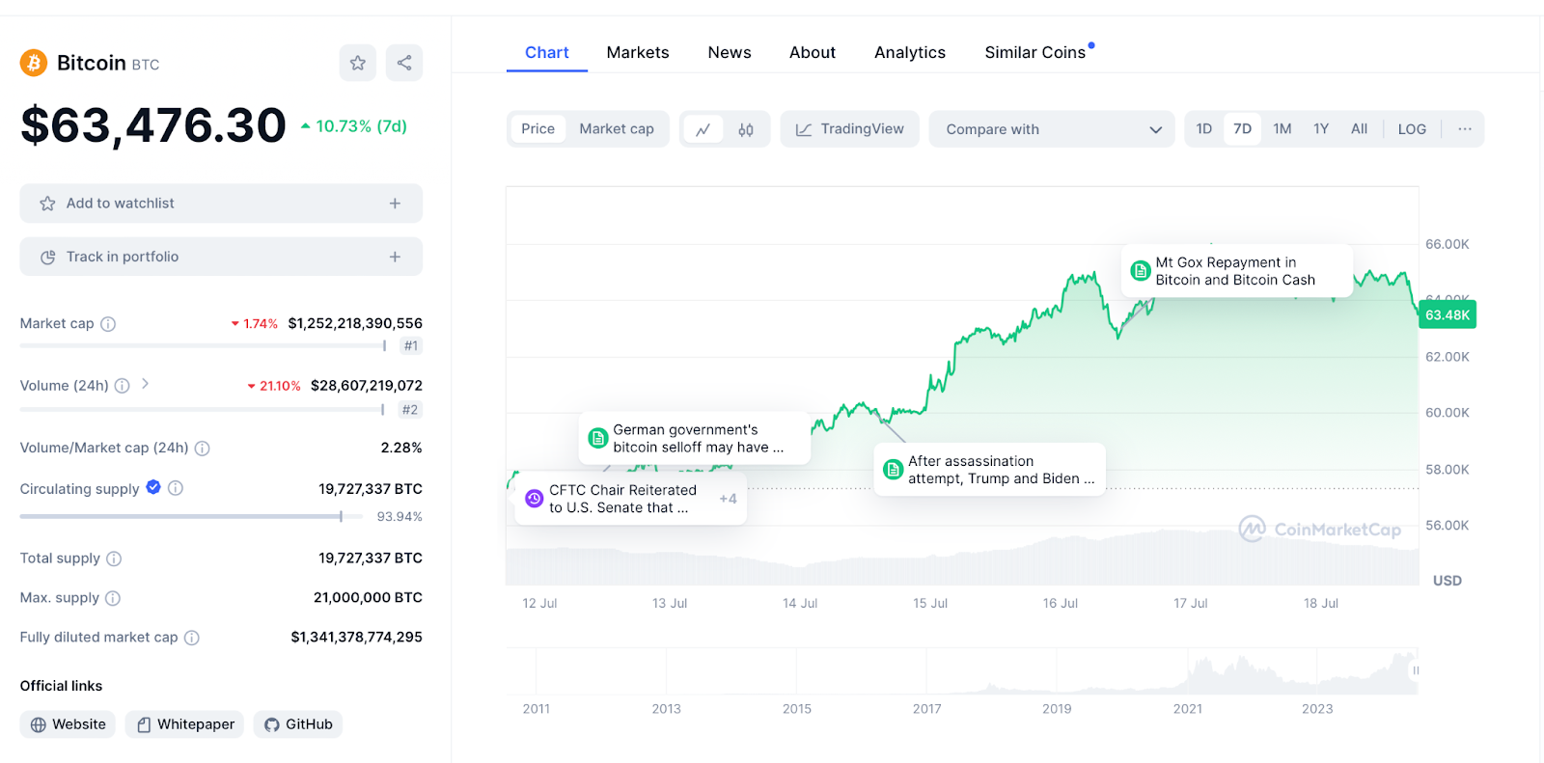Click the CFTC Chair event clock icon
Image resolution: width=1544 pixels, height=763 pixels.
[x=535, y=499]
